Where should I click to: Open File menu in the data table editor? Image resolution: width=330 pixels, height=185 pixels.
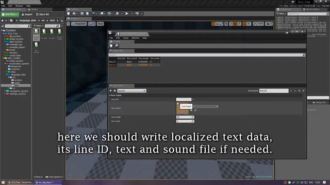[111, 38]
